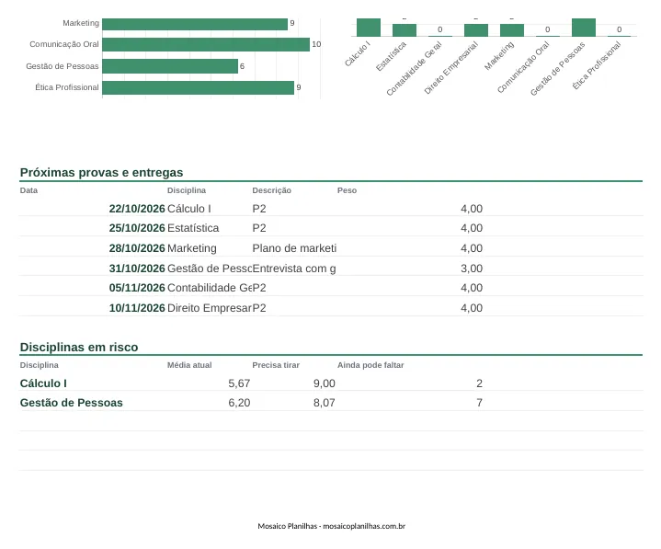Screen dimensions: 661x549
Task: Click the Próximas provas e entregas heading
Action: tap(102, 173)
